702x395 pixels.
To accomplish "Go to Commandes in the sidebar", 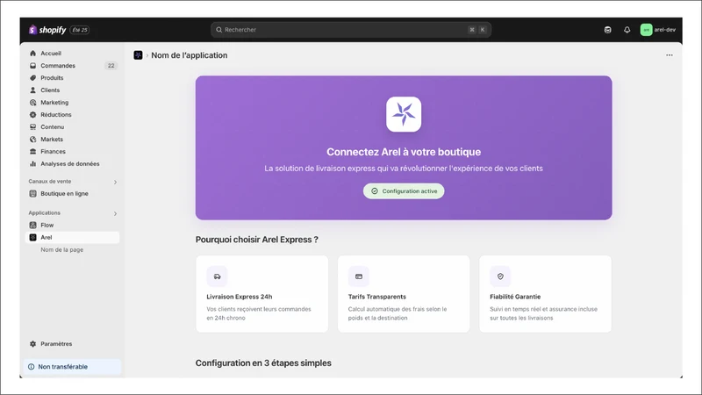I will pos(72,65).
